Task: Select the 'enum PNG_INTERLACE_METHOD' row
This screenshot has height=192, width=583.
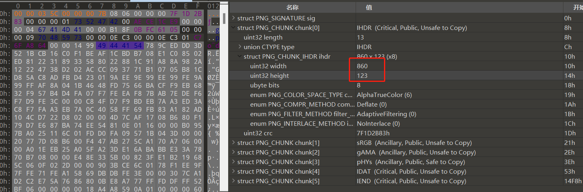Action: (406, 123)
